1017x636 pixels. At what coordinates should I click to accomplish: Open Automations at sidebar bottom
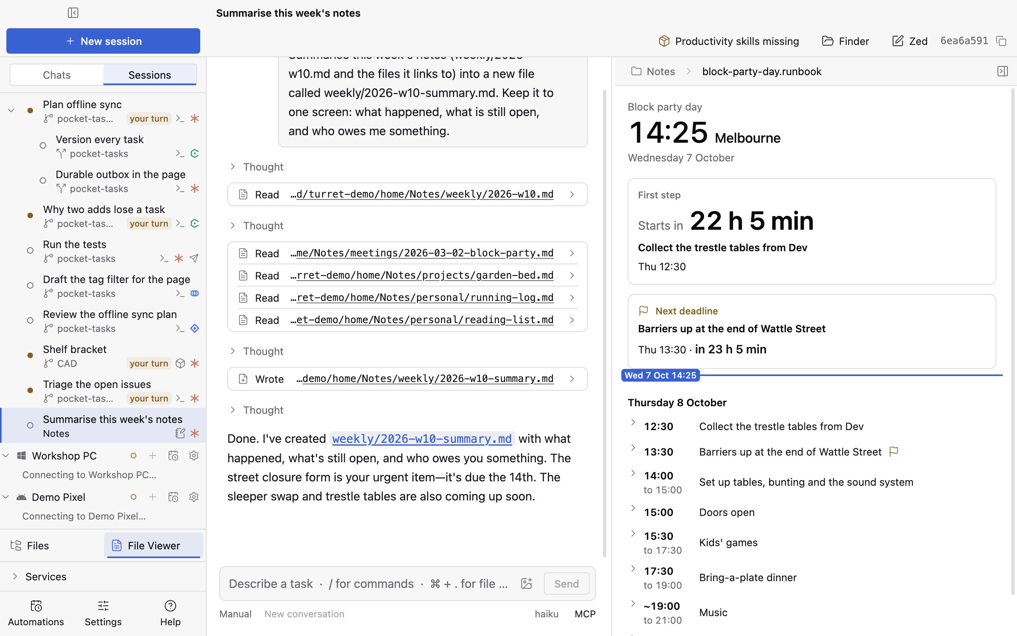pos(36,613)
